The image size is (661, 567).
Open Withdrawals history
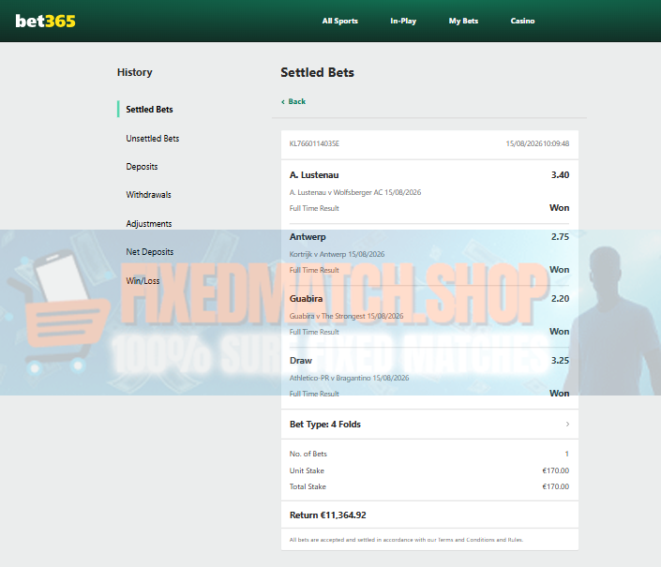pos(148,195)
